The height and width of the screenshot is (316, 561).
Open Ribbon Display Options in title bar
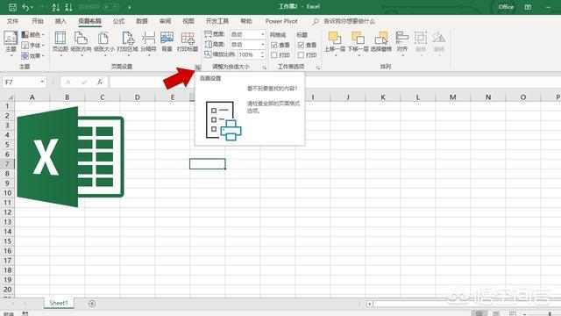click(x=528, y=7)
